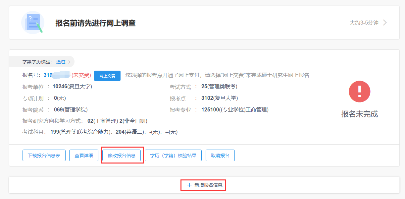Click the 学籍学历校验 label
This screenshot has height=199, width=405.
(x=37, y=62)
